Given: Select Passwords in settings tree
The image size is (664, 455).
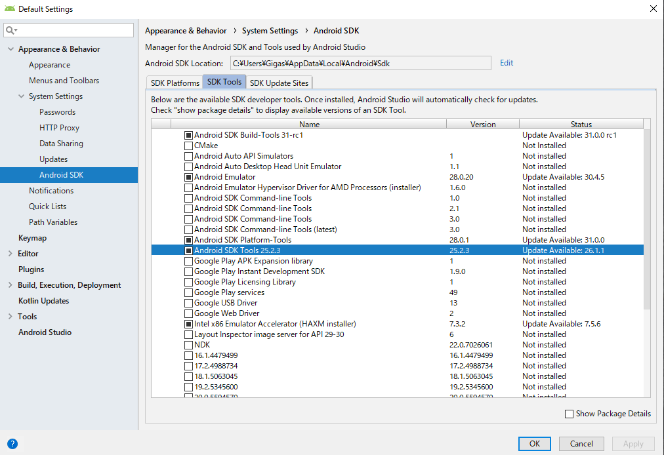Looking at the screenshot, I should tap(58, 111).
